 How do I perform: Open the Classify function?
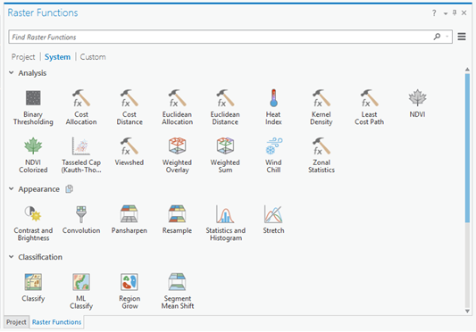[33, 287]
